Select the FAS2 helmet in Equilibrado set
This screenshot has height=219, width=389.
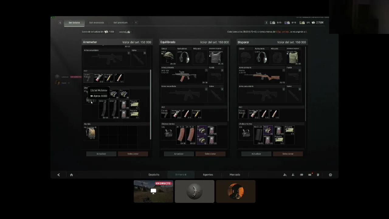pos(168,57)
